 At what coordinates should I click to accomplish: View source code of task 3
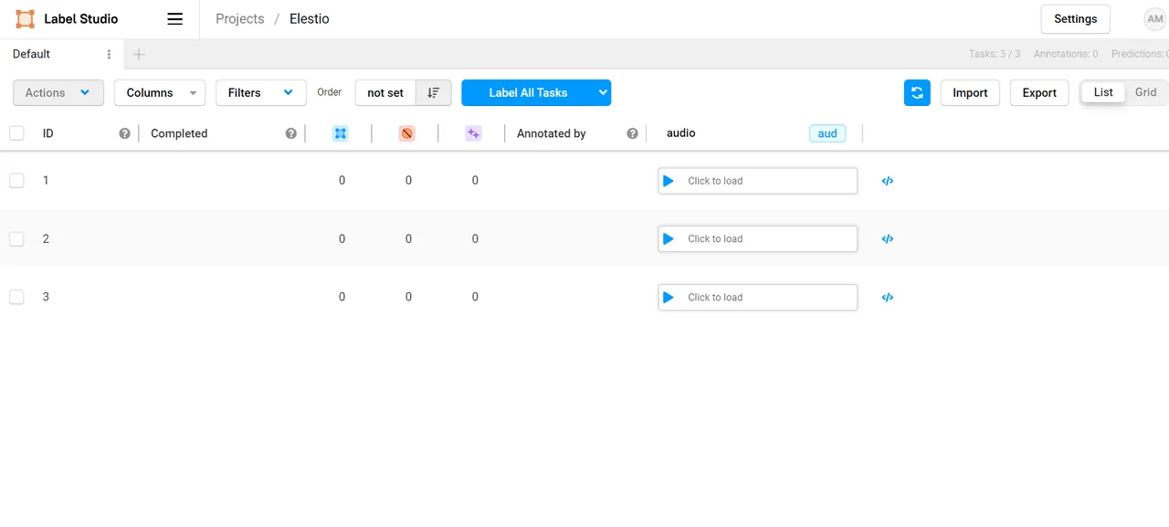tap(887, 297)
